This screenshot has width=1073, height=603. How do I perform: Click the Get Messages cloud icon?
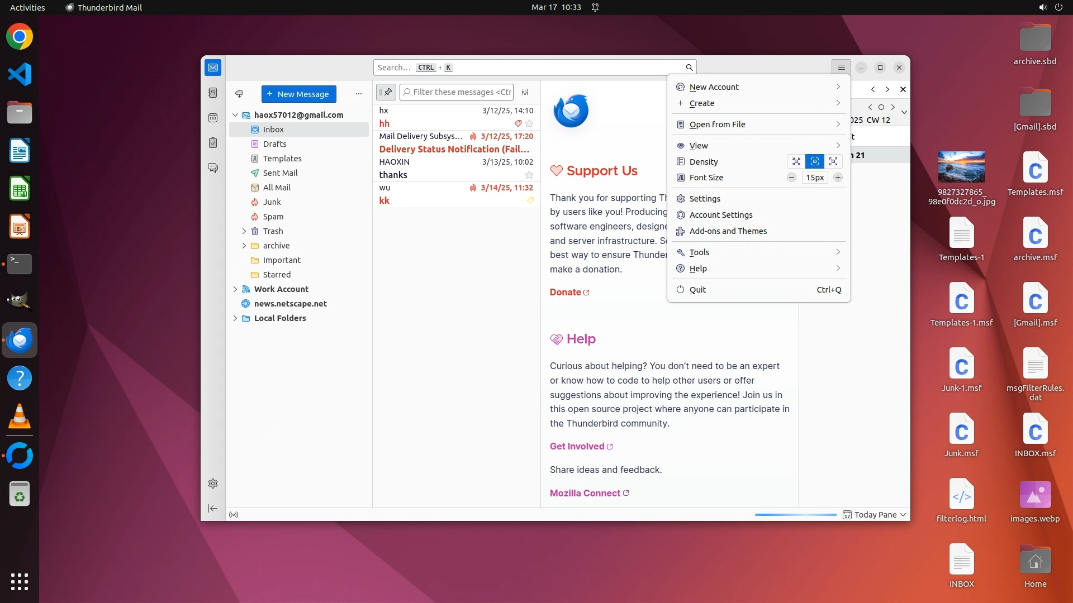point(239,94)
